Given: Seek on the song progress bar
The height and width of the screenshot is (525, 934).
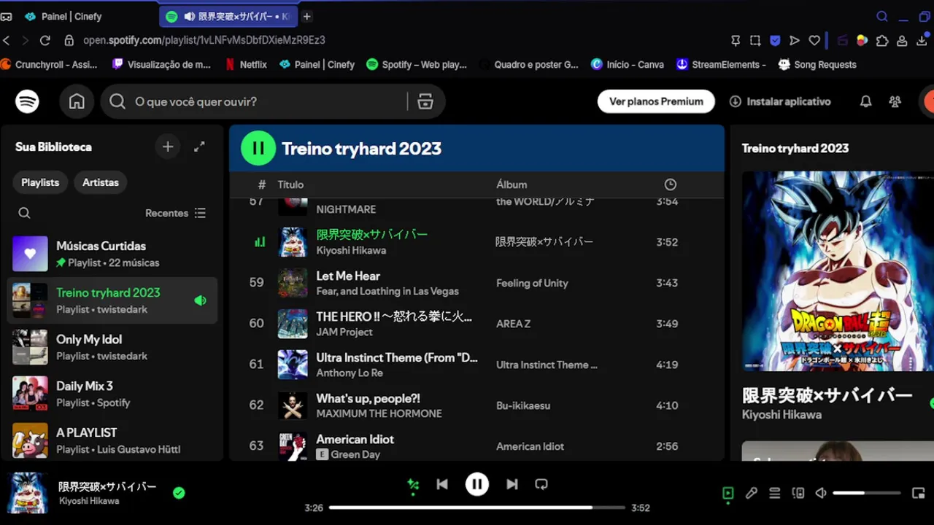Looking at the screenshot, I should 477,507.
